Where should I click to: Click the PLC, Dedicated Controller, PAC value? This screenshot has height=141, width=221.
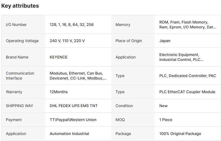pos(188,76)
